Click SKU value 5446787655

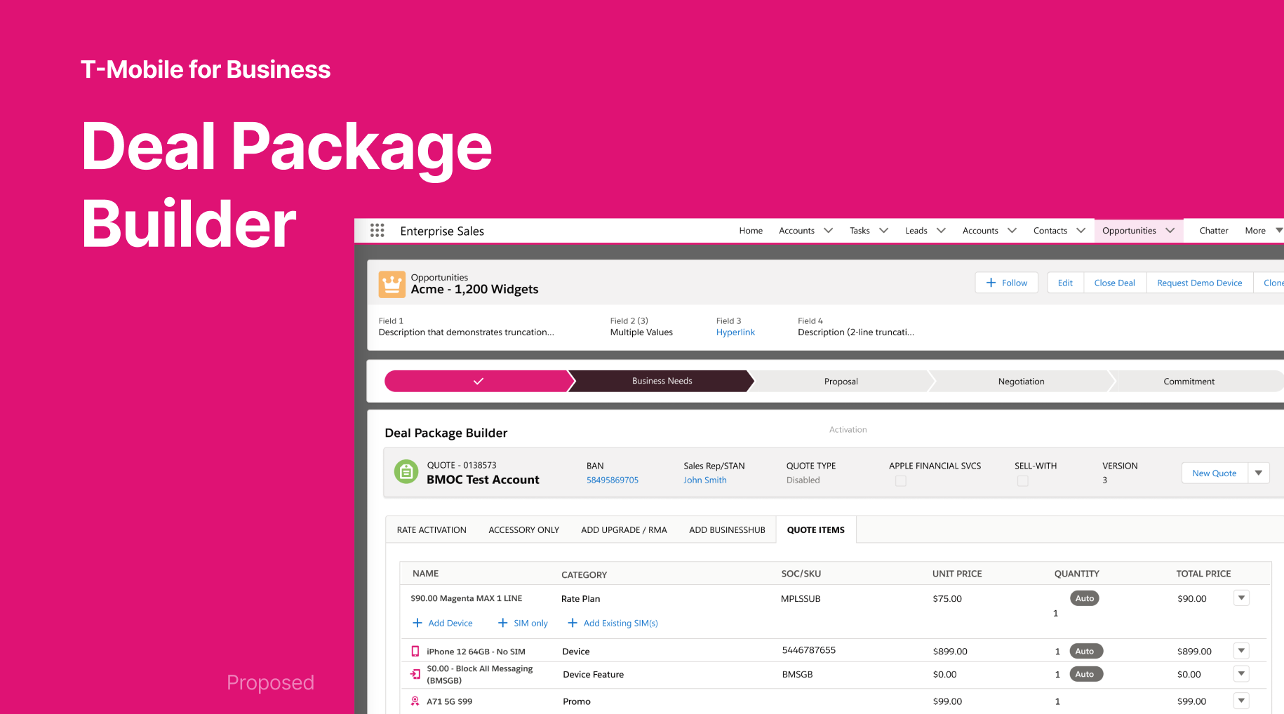tap(809, 650)
